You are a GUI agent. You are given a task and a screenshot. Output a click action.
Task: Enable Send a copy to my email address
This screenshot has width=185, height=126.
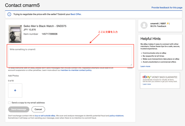pos(10,102)
